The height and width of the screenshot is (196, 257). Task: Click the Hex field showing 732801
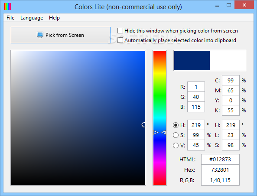coord(220,170)
